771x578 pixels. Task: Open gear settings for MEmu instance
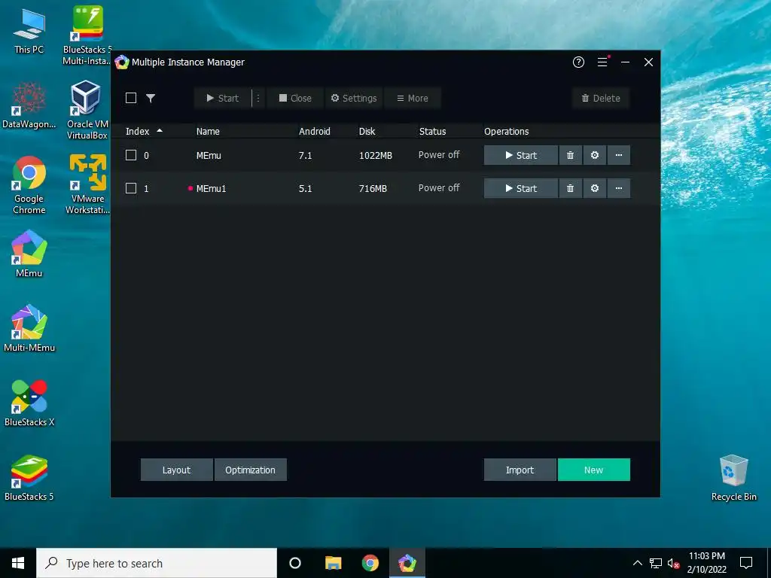(595, 155)
